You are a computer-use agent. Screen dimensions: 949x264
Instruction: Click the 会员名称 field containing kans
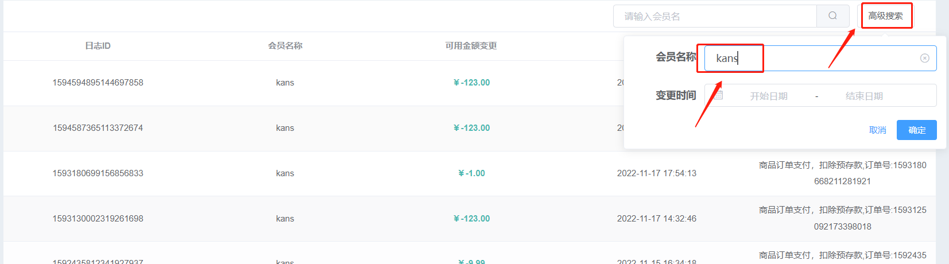tap(820, 58)
